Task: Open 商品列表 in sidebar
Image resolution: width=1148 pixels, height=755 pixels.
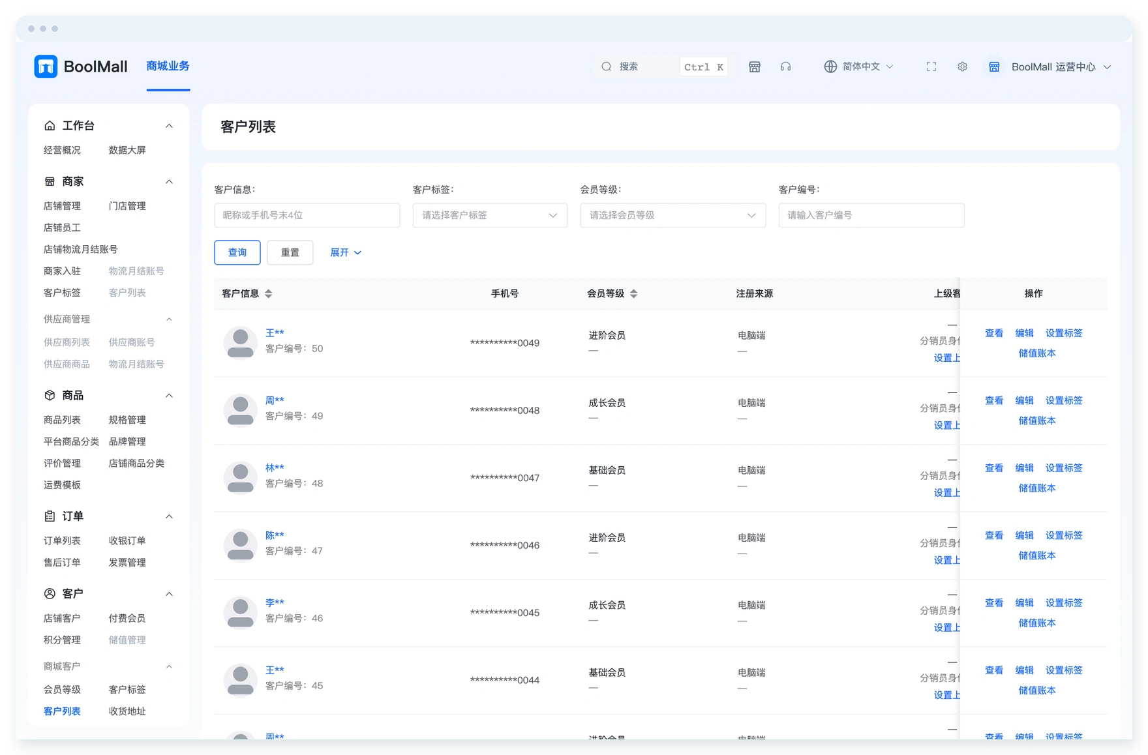Action: (62, 420)
